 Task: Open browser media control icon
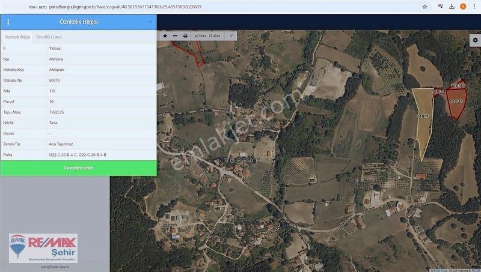[441, 7]
